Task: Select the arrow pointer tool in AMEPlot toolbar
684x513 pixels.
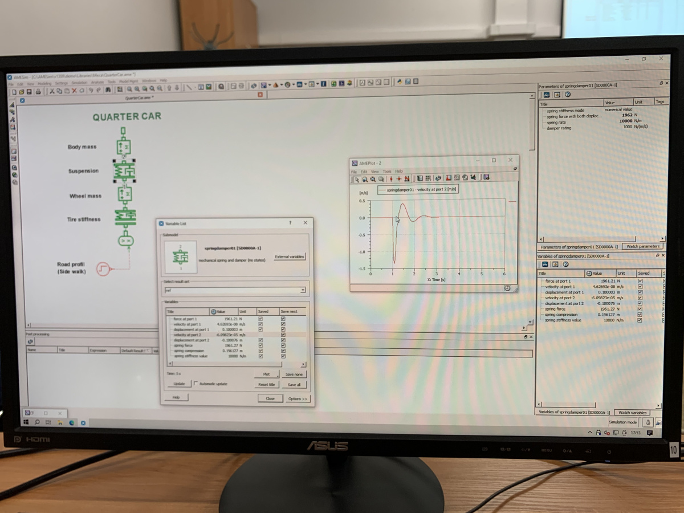Action: (x=357, y=178)
